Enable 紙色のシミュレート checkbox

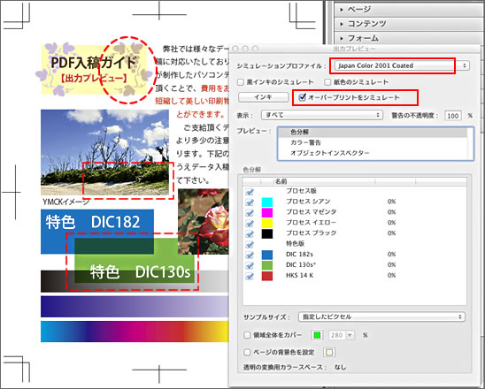tap(327, 82)
